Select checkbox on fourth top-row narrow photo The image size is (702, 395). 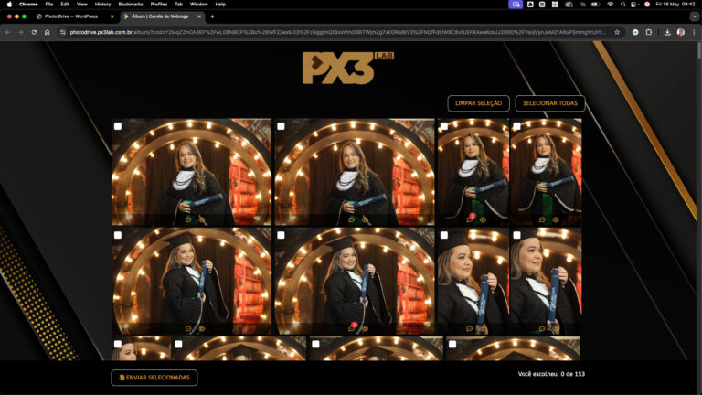(516, 126)
